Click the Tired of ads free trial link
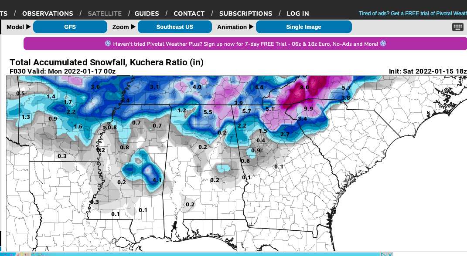The image size is (467, 256). pos(413,13)
